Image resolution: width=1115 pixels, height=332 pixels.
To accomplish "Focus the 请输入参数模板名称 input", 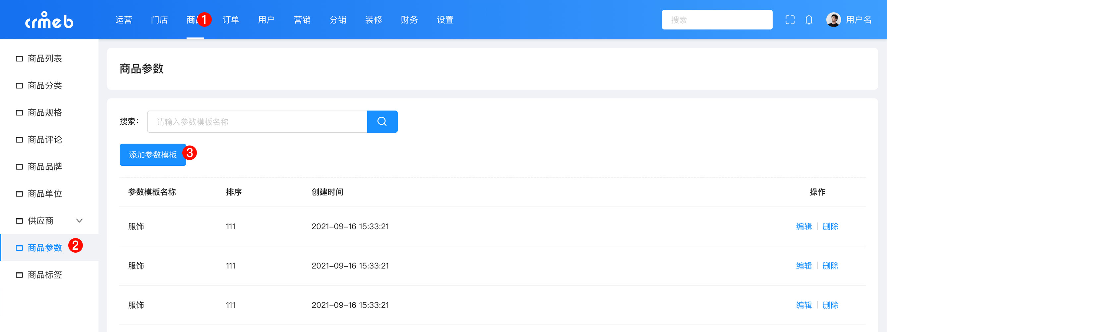I will click(x=257, y=122).
